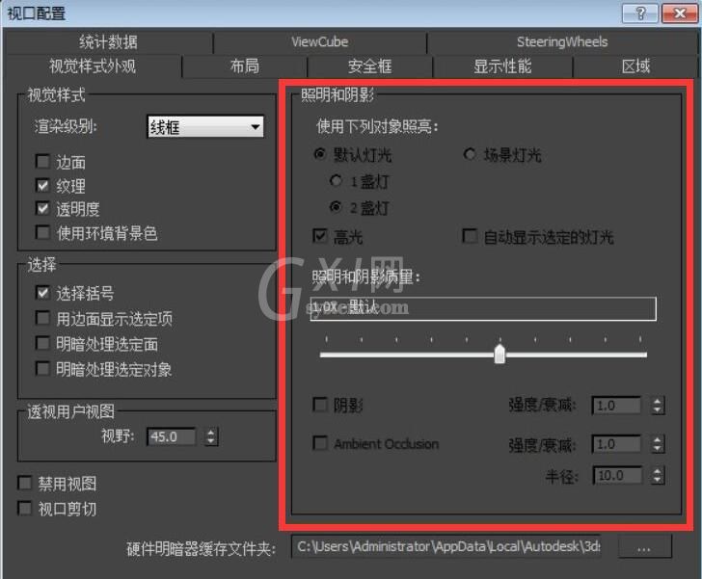Uncheck the 纹理 checkbox
The image size is (702, 579).
click(42, 185)
